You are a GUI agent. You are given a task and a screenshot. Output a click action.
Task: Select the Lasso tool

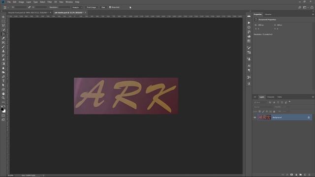(3, 25)
